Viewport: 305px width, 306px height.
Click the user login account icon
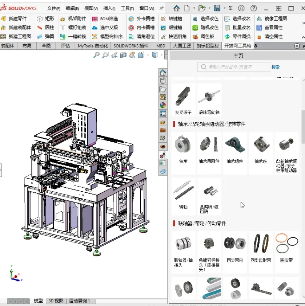coord(241,8)
